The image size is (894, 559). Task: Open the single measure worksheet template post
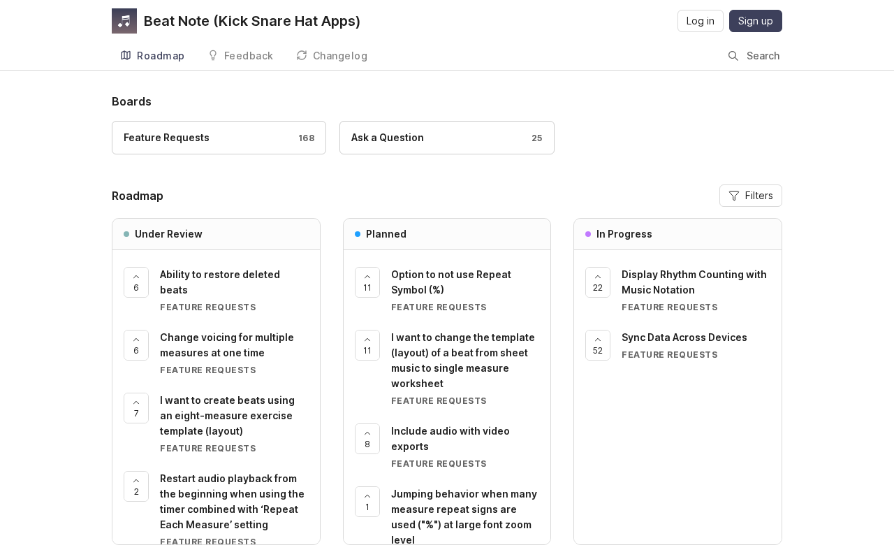coord(463,360)
